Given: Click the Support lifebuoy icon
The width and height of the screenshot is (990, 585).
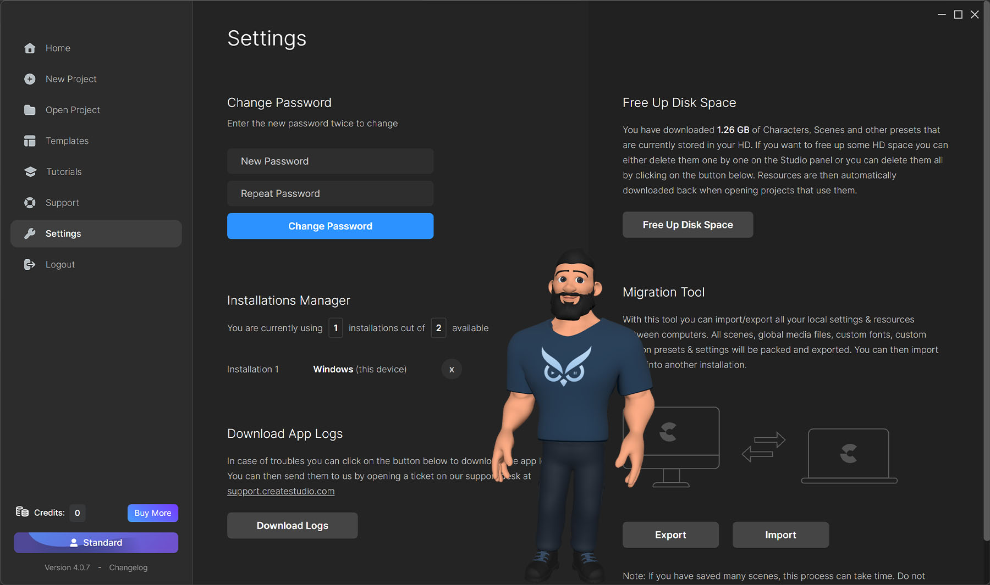Looking at the screenshot, I should [30, 203].
